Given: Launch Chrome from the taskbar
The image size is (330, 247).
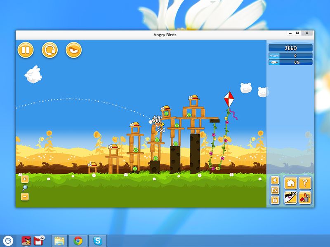Looking at the screenshot, I should (x=78, y=241).
